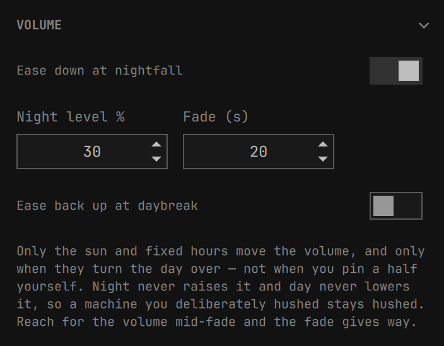Select the Ease back up at daybreak label

(x=107, y=206)
